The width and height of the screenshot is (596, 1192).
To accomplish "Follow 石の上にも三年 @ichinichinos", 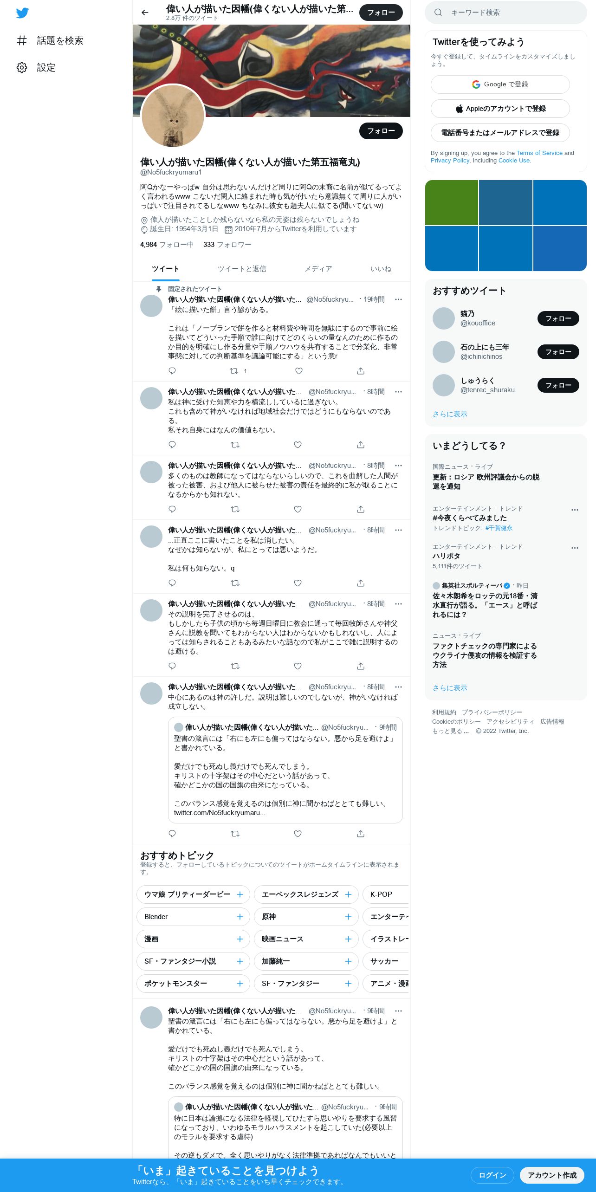I will coord(558,352).
